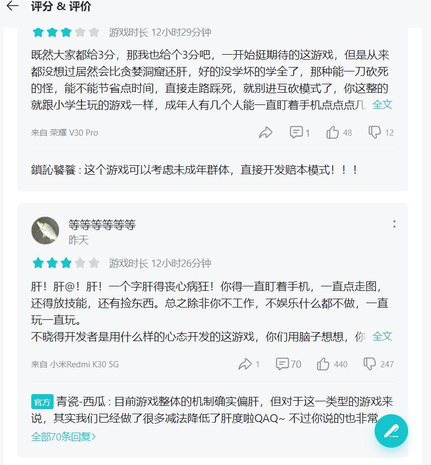
Task: Go back using the top-left arrow
Action: (x=12, y=6)
